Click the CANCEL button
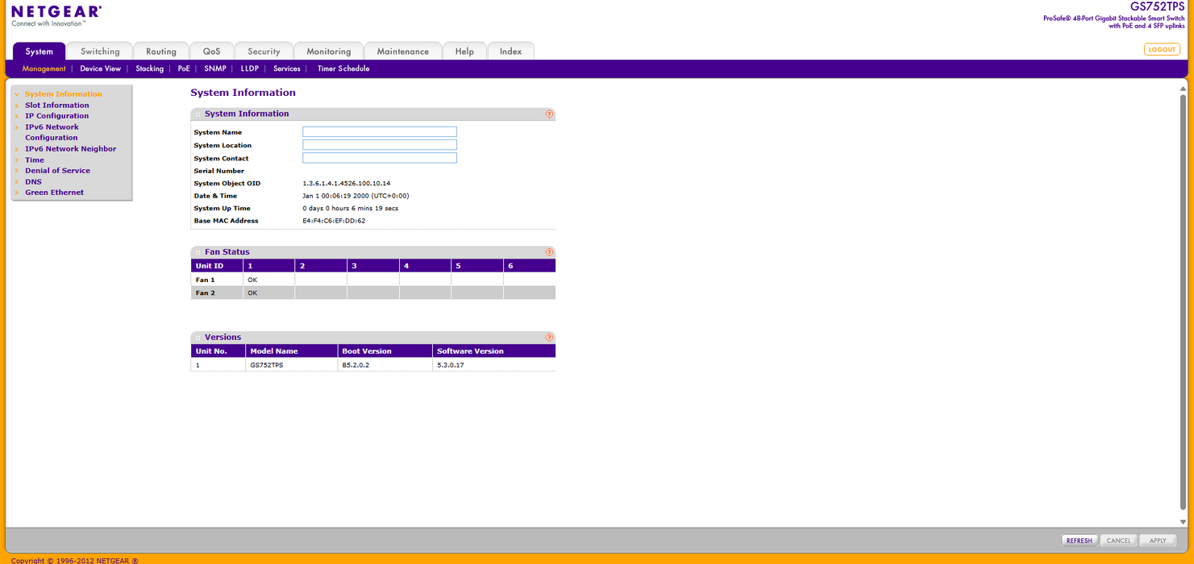This screenshot has width=1194, height=564. [1118, 541]
